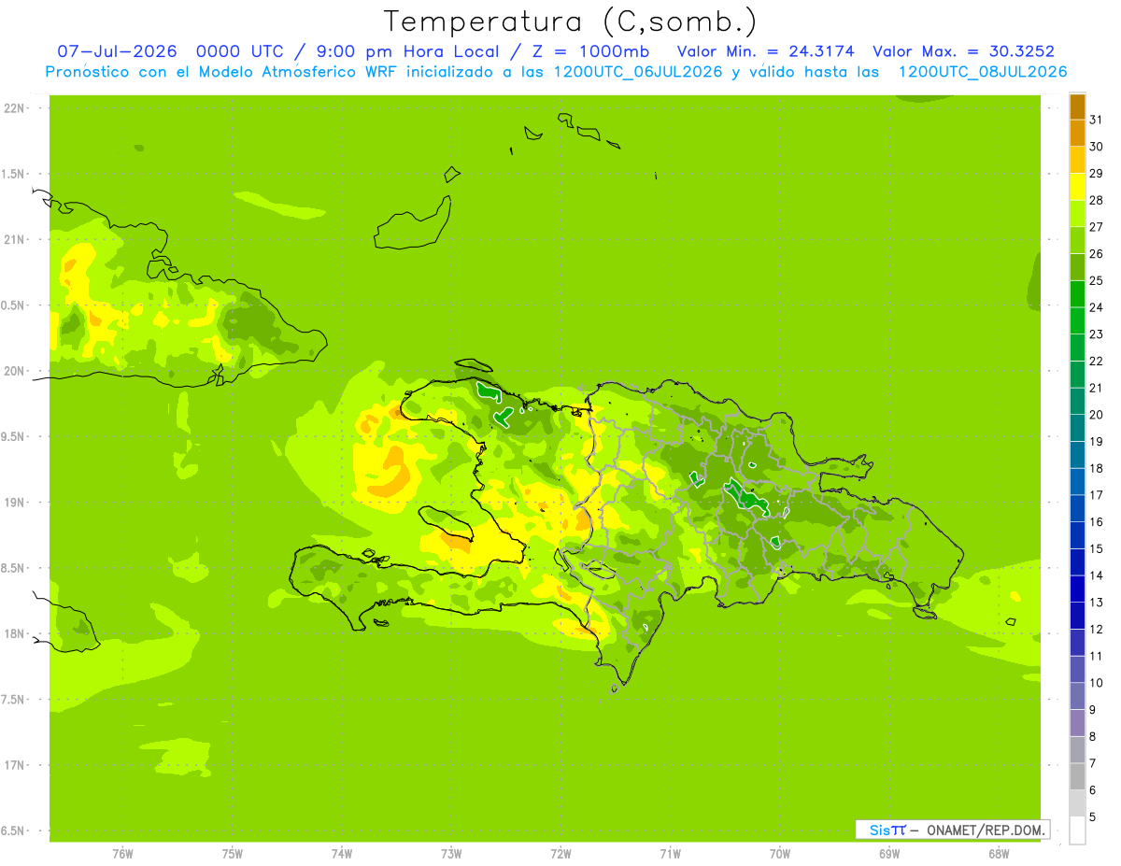Click the "19N" latitude axis label
This screenshot has width=1121, height=866.
(15, 503)
